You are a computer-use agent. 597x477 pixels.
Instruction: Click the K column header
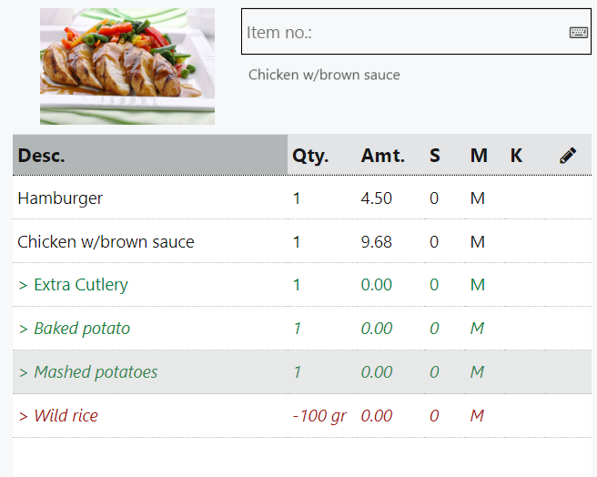516,156
